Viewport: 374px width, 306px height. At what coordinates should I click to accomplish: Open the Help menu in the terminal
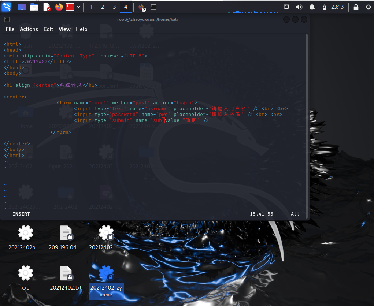(x=81, y=29)
